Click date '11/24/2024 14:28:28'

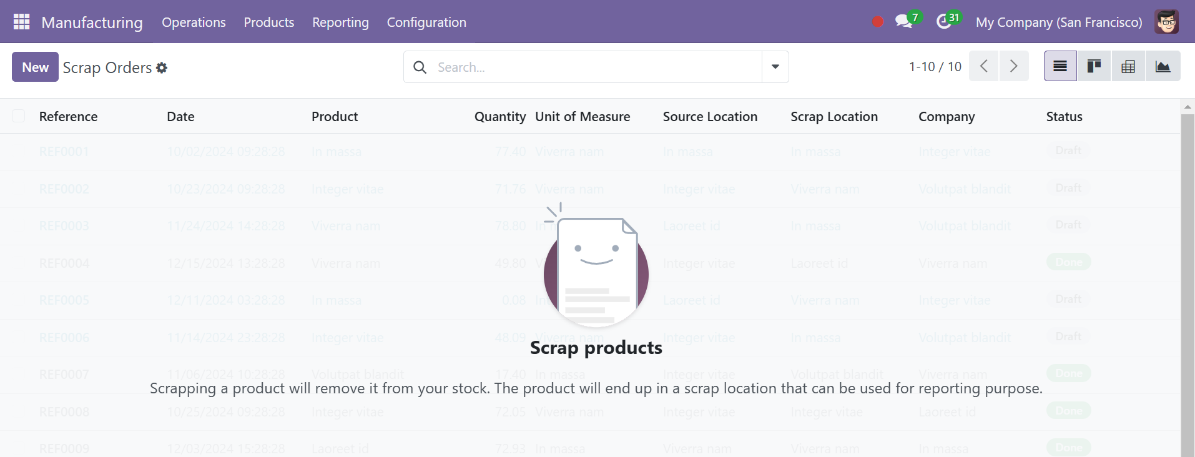(226, 226)
